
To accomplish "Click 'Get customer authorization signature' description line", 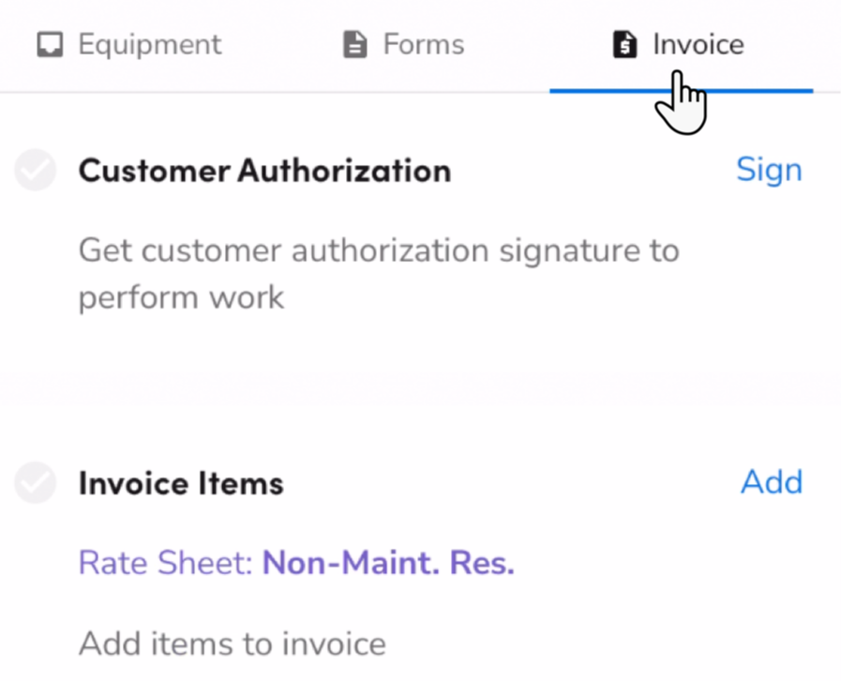I will [x=379, y=250].
